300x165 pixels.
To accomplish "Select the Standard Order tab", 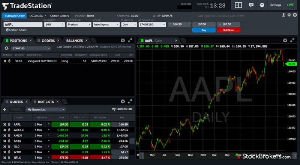I will 14,16.
